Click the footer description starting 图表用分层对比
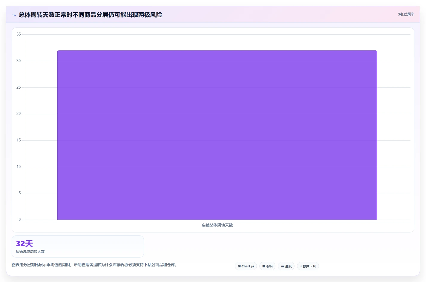 (x=94, y=265)
